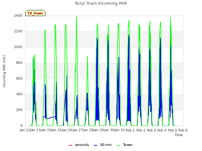The width and height of the screenshot is (202, 151).
Task: Click the Jan 25 date tick label
Action: click(x=56, y=130)
